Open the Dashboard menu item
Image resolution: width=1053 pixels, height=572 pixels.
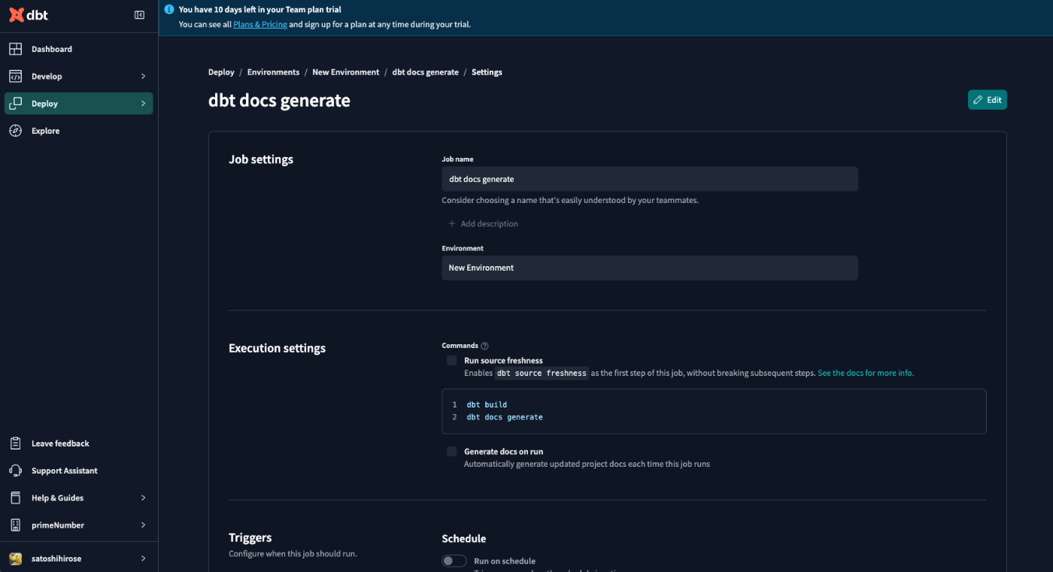pos(79,49)
